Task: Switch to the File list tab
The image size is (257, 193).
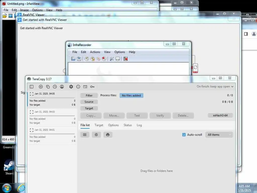Action: (x=85, y=125)
